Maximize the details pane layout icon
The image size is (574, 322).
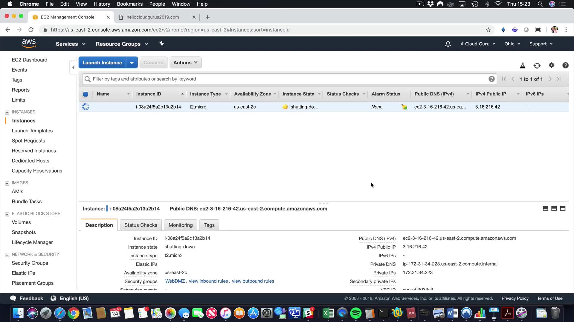click(562, 208)
